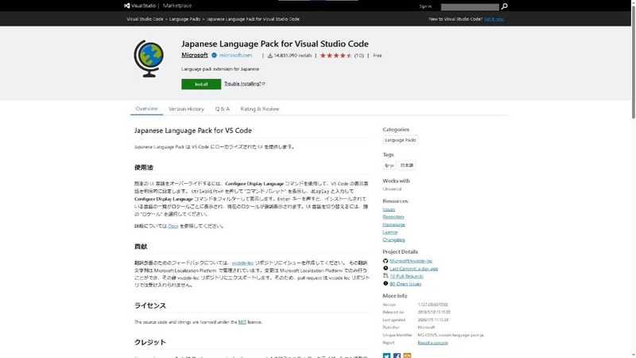
Task: Open the microsoft.com publisher link
Action: 235,55
